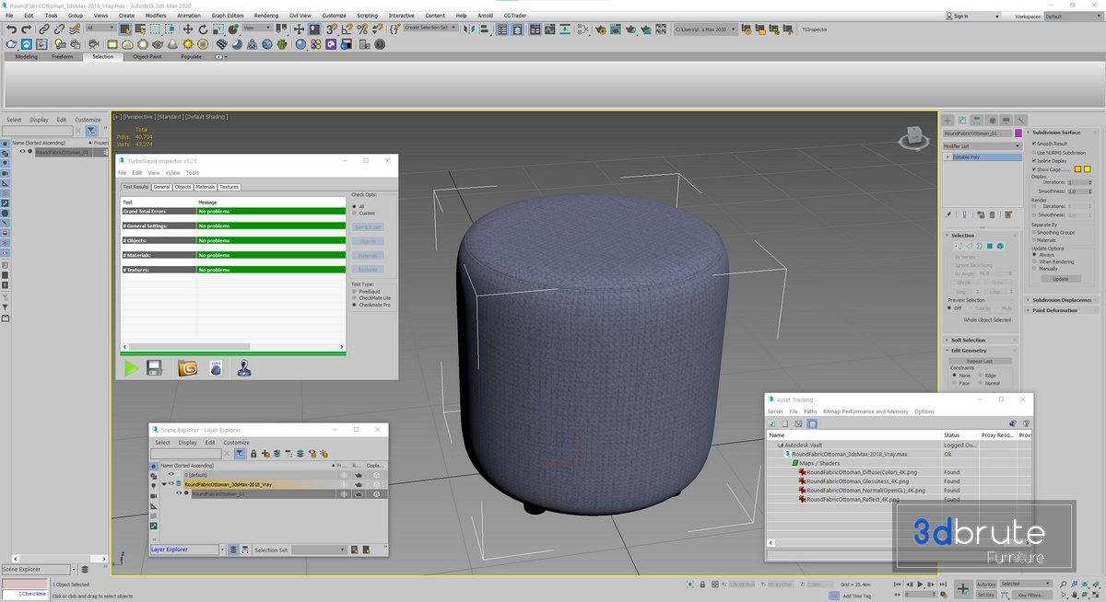Click the magenta object color swatch

click(1018, 133)
